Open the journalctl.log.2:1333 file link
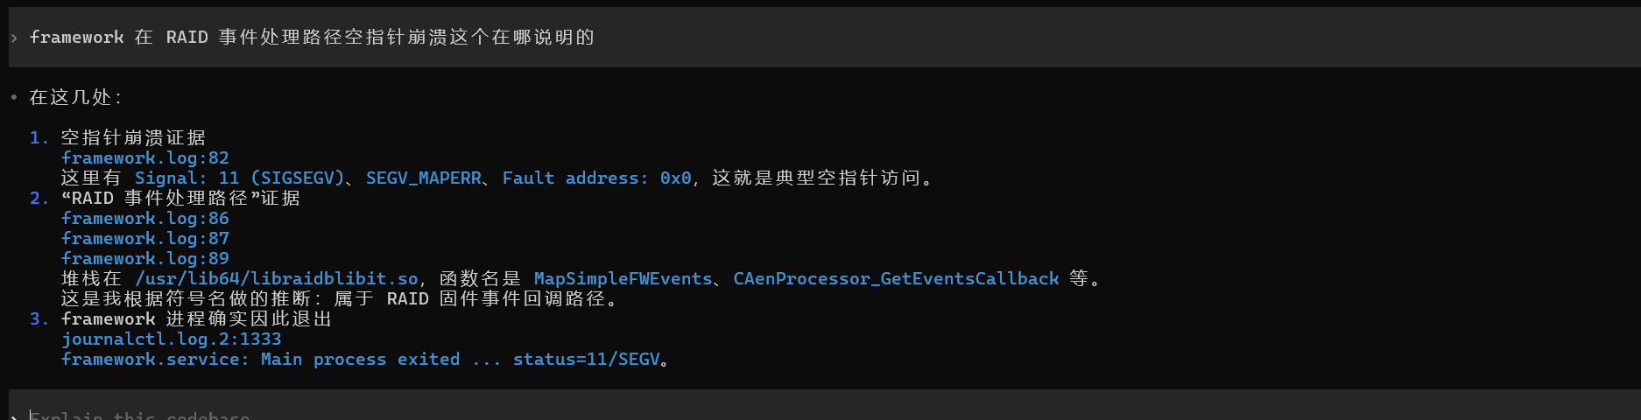This screenshot has width=1641, height=420. (x=171, y=339)
